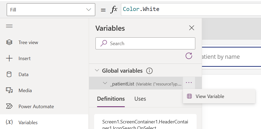Viewport: 261px width, 129px height.
Task: Click the View Variable table icon
Action: (189, 96)
